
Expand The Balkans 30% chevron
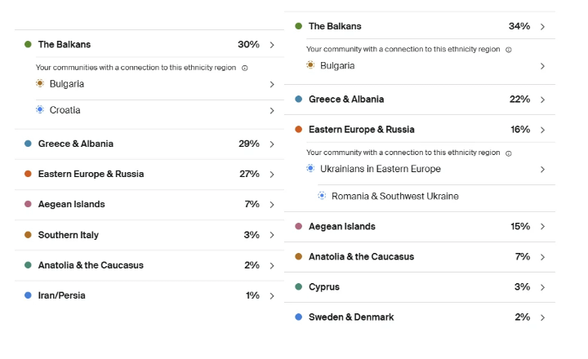pyautogui.click(x=272, y=45)
